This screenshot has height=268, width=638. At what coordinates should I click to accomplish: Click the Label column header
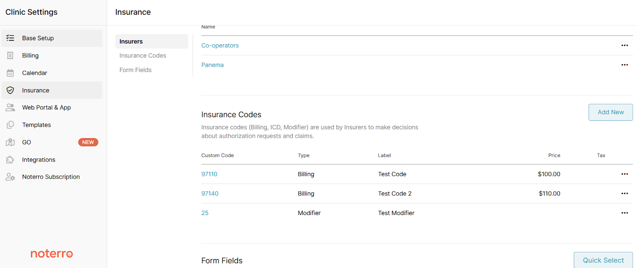click(384, 155)
